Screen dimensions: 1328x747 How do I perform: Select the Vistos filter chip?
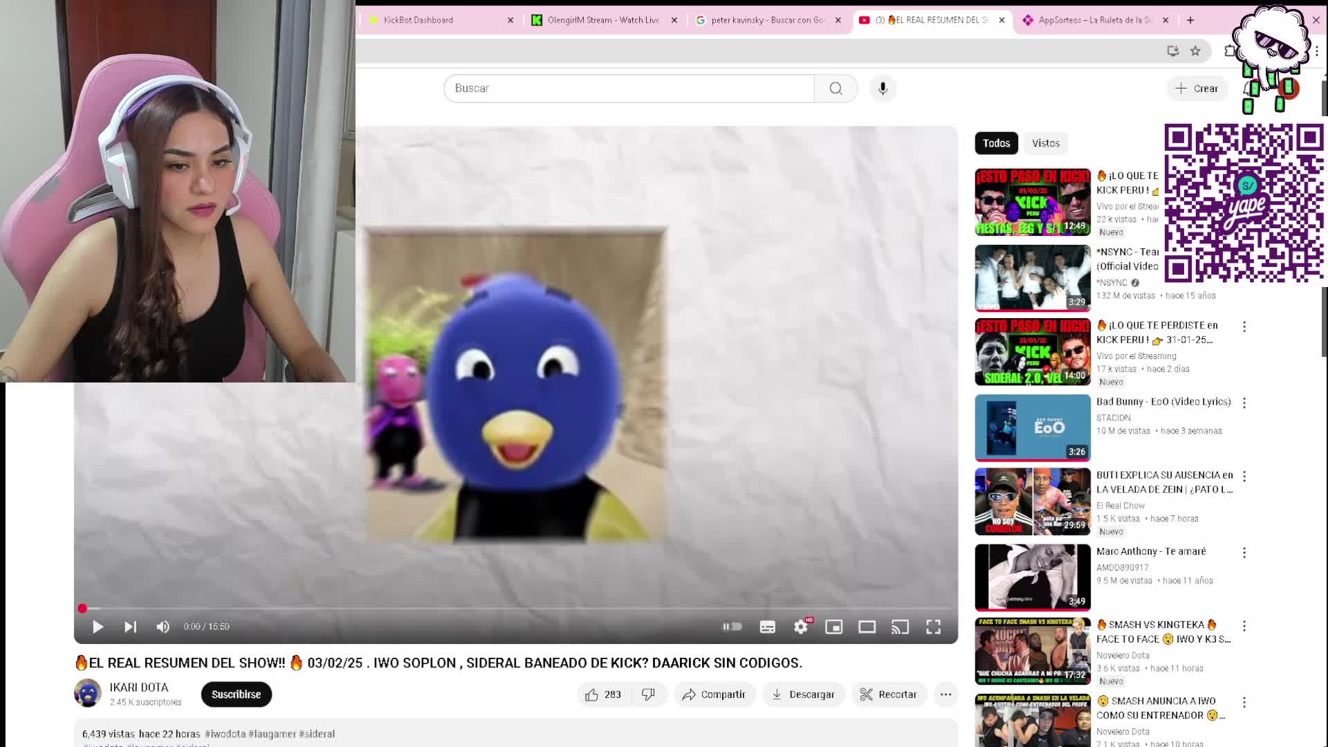pos(1046,143)
